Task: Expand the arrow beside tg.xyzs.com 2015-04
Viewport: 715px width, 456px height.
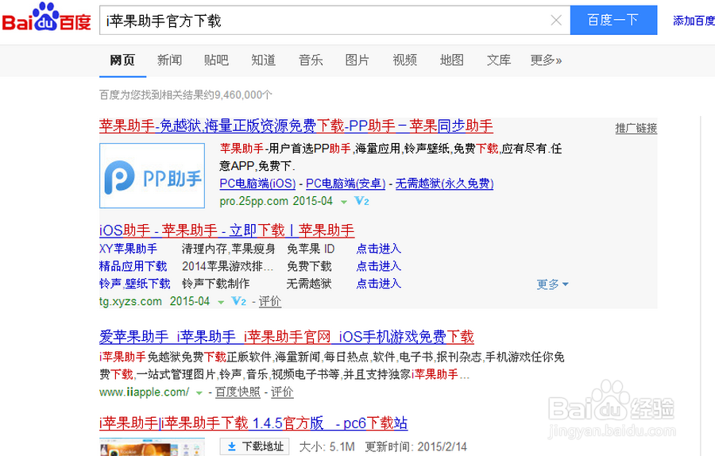Action: [x=221, y=303]
